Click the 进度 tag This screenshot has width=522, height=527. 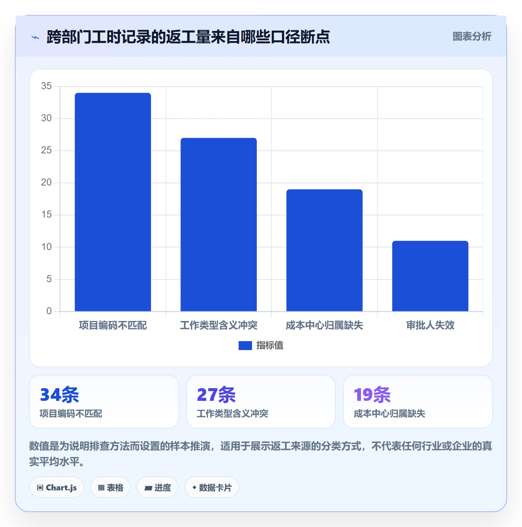coord(157,487)
